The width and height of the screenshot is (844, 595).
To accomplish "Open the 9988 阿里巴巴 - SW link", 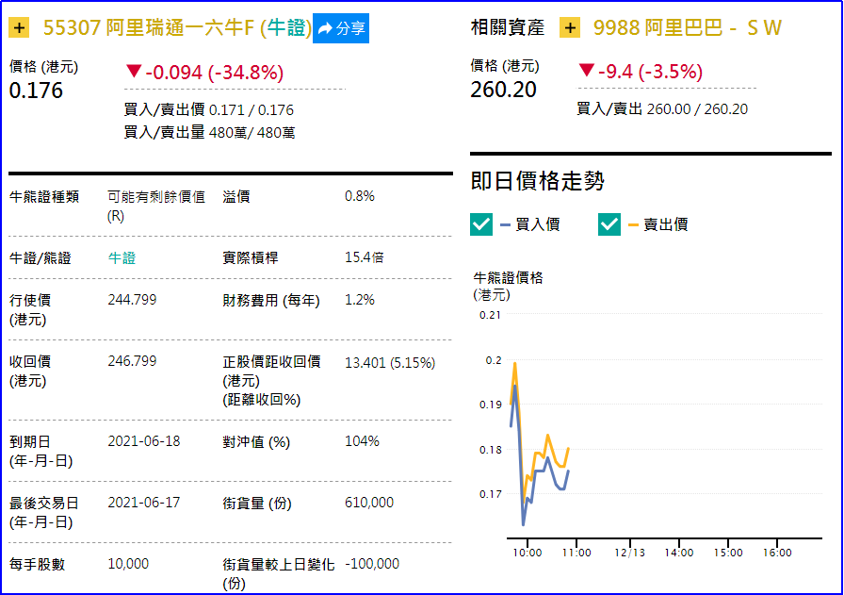I will click(x=687, y=27).
